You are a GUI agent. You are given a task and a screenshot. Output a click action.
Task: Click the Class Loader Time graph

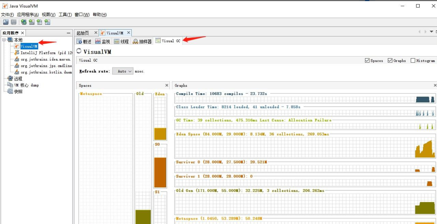305,113
